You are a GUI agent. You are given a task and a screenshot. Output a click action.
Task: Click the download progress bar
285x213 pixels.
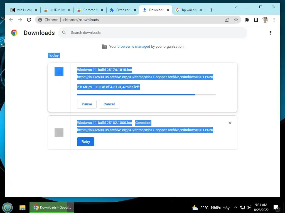pos(146,95)
